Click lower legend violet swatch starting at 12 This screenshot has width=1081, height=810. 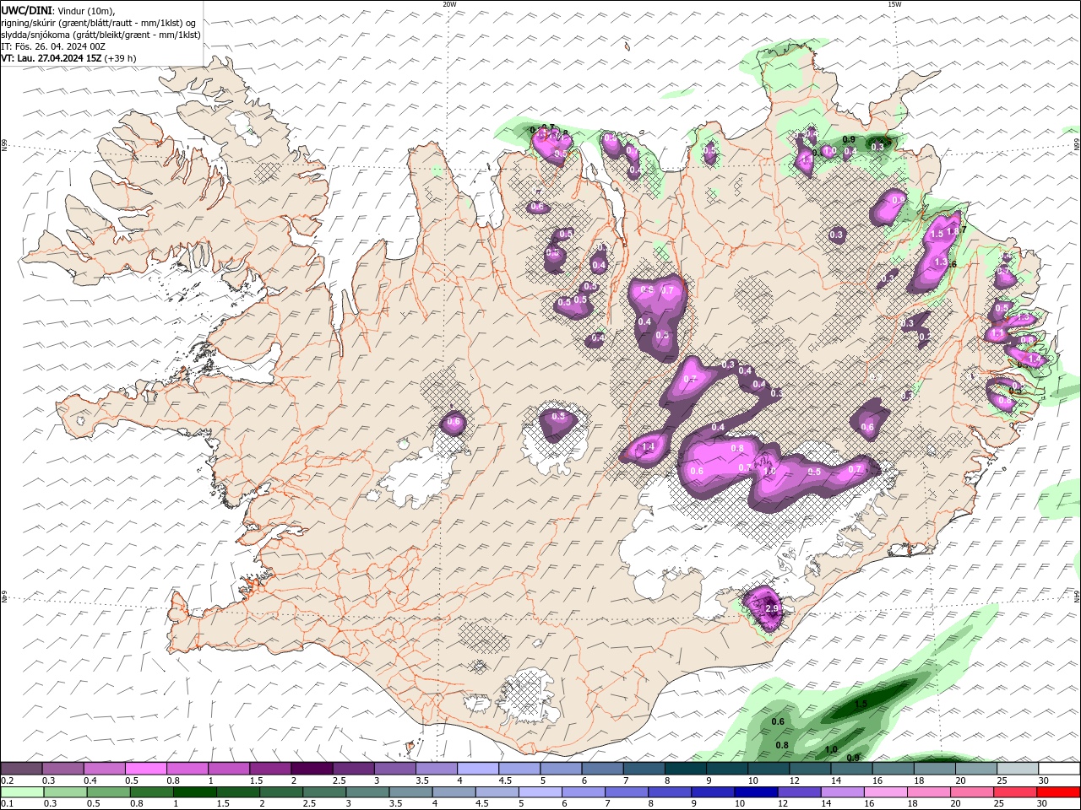pos(797,792)
